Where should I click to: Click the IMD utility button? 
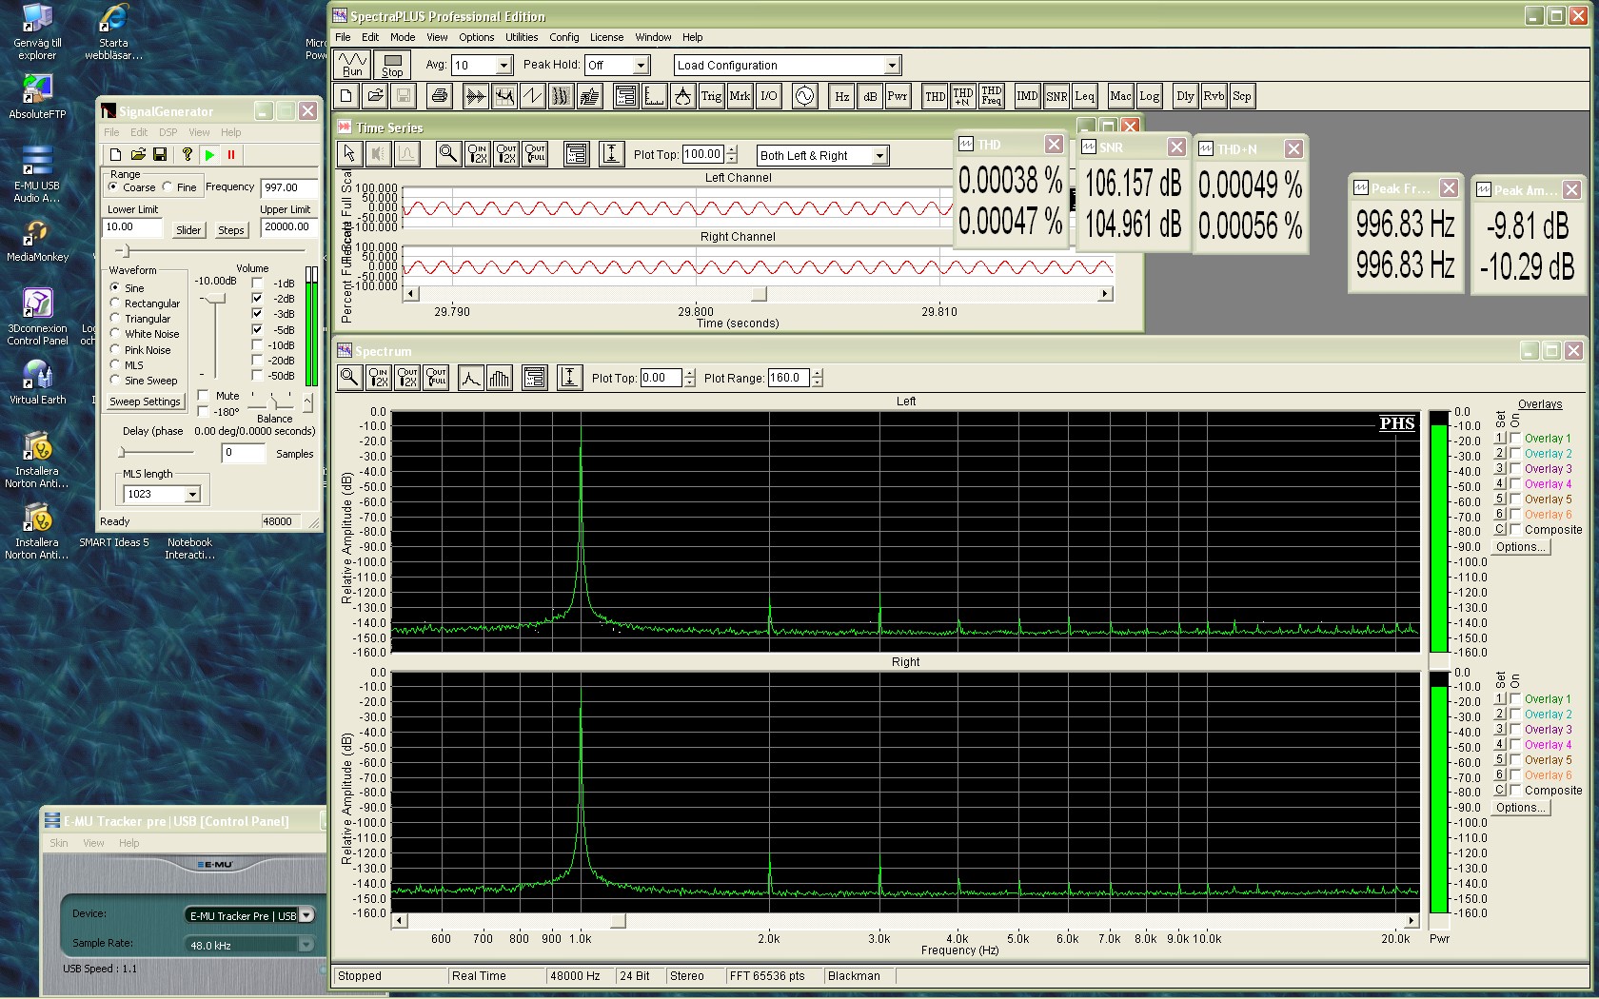point(1027,96)
